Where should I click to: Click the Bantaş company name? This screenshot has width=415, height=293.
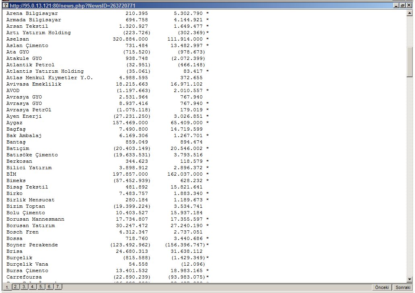click(16, 142)
